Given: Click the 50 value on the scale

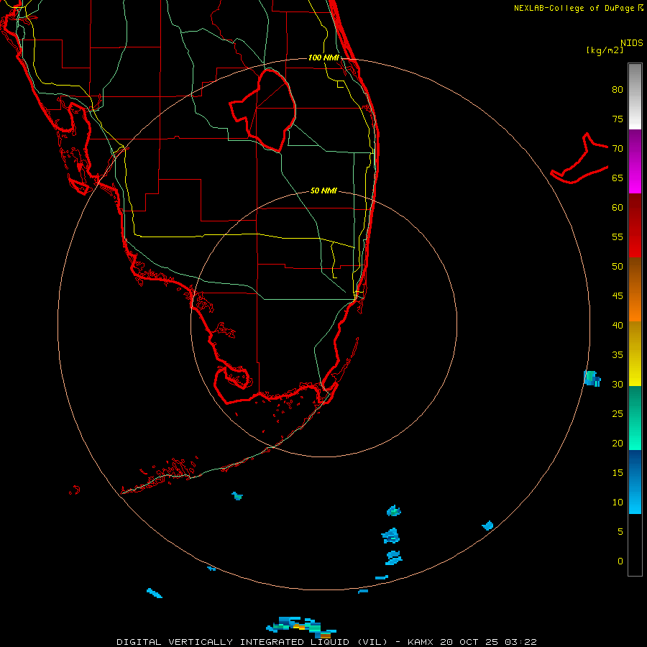Looking at the screenshot, I should 618,266.
